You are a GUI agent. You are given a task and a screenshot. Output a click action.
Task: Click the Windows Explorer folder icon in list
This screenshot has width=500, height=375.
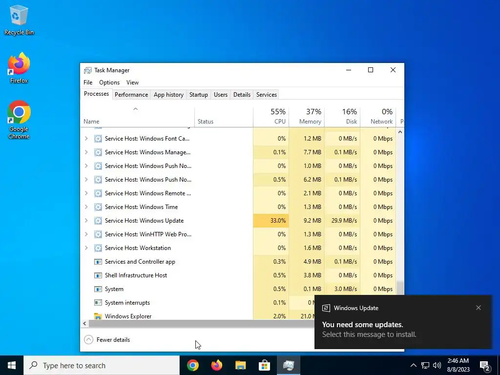tap(98, 316)
